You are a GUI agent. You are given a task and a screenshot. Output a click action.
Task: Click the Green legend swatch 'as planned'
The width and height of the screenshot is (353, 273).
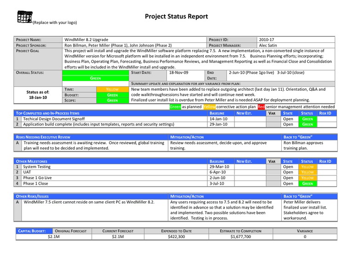(175, 107)
